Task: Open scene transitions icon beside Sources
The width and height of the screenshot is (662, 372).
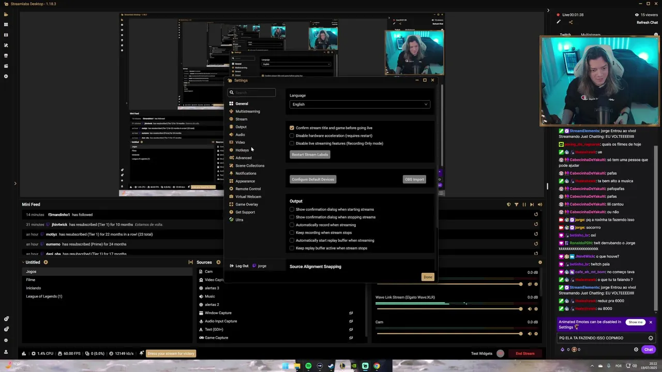Action: point(191,262)
